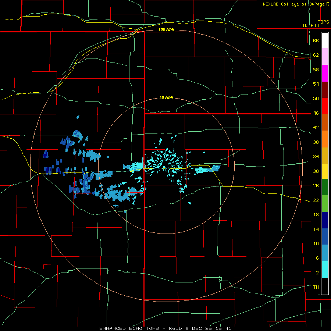Select the gold legend color block
The height and width of the screenshot is (331, 331).
(x=325, y=156)
